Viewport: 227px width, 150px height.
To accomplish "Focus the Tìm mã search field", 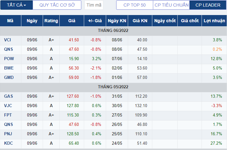I will 94,5.
